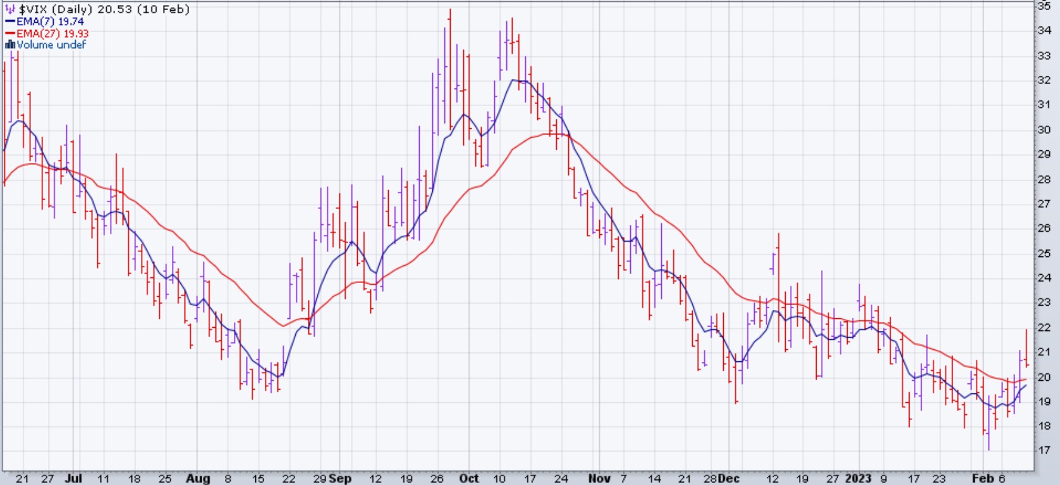Select the EMA(7) 19.74 legend label
This screenshot has height=485, width=1060.
point(50,21)
